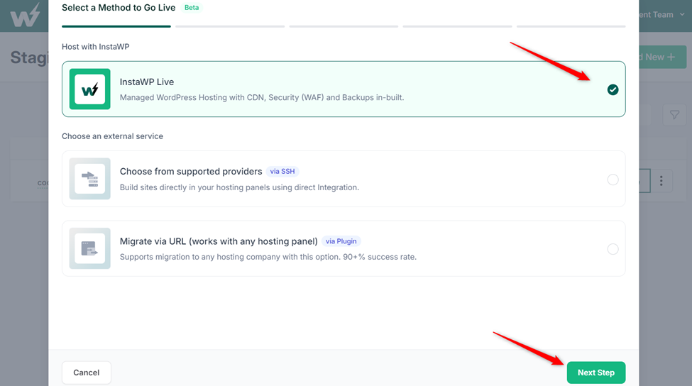692x386 pixels.
Task: Click the supported providers server icon
Action: 89,179
